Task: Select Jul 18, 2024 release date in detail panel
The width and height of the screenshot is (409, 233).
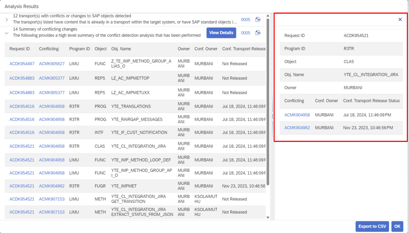Action: pyautogui.click(x=367, y=115)
